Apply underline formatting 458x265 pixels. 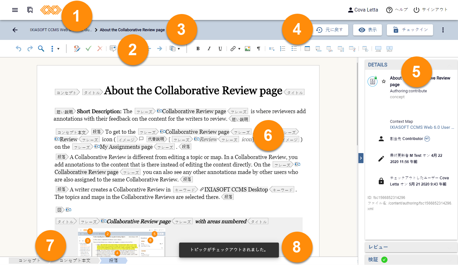[220, 49]
